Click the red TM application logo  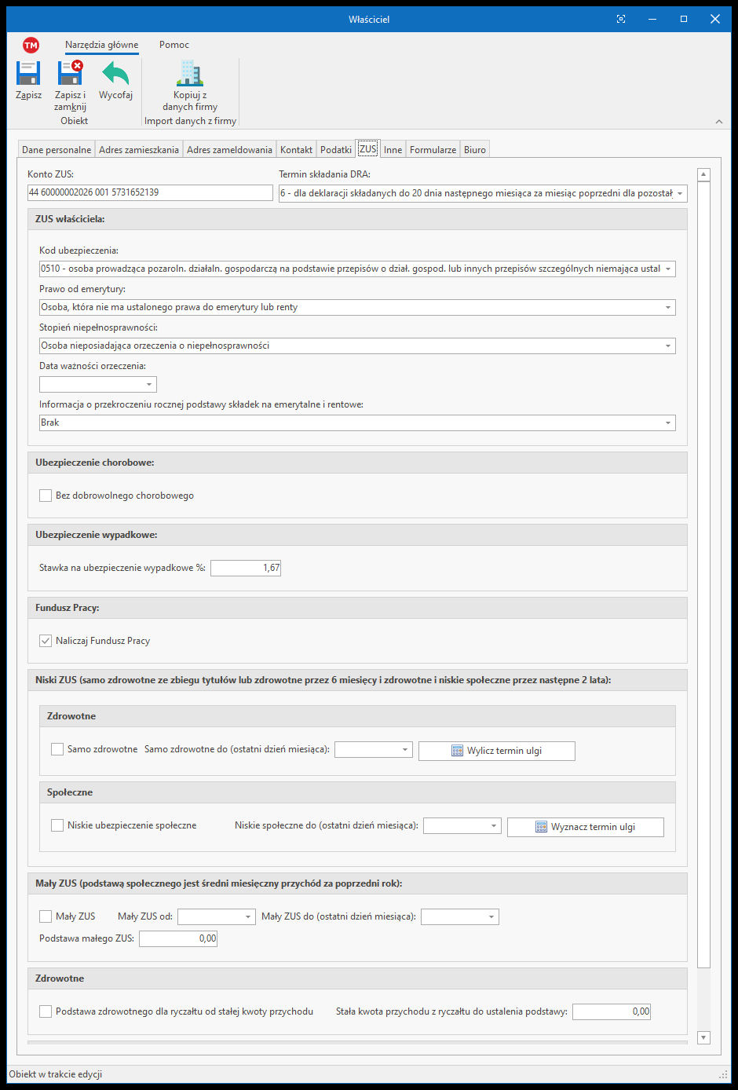coord(31,46)
